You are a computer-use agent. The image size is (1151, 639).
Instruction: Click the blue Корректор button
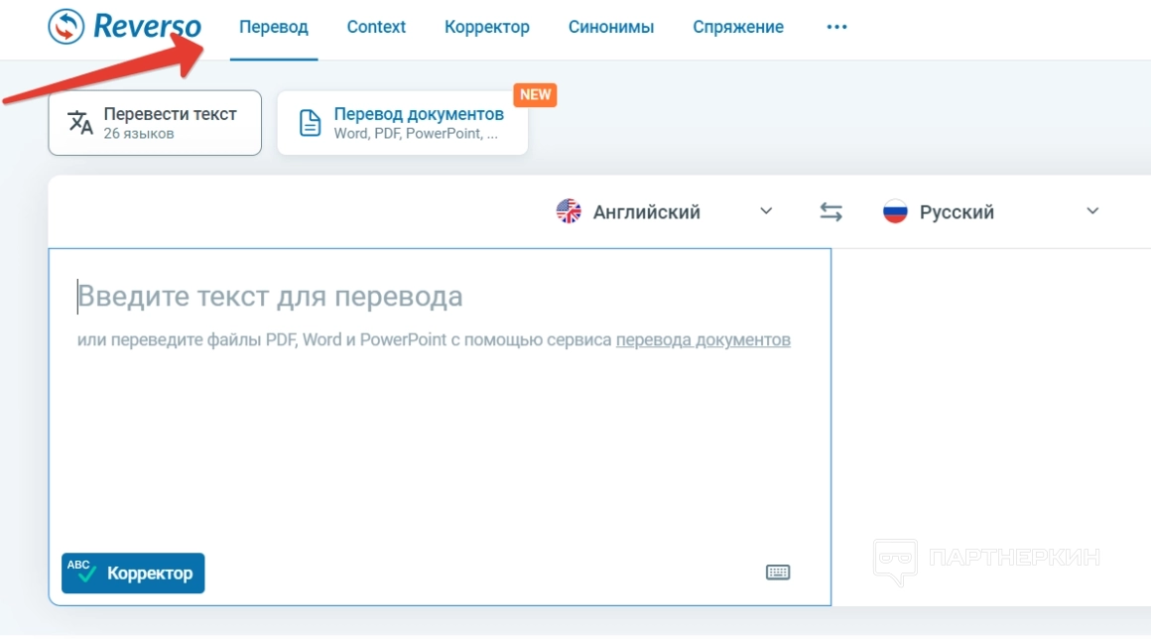(133, 573)
